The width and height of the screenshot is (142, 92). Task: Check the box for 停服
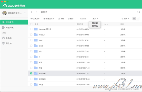[31, 68]
